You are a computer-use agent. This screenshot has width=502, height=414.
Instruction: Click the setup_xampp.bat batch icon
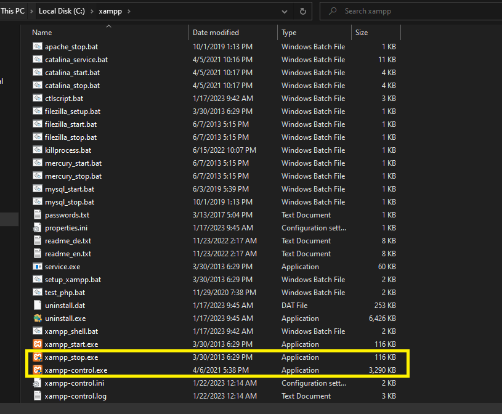pyautogui.click(x=38, y=279)
